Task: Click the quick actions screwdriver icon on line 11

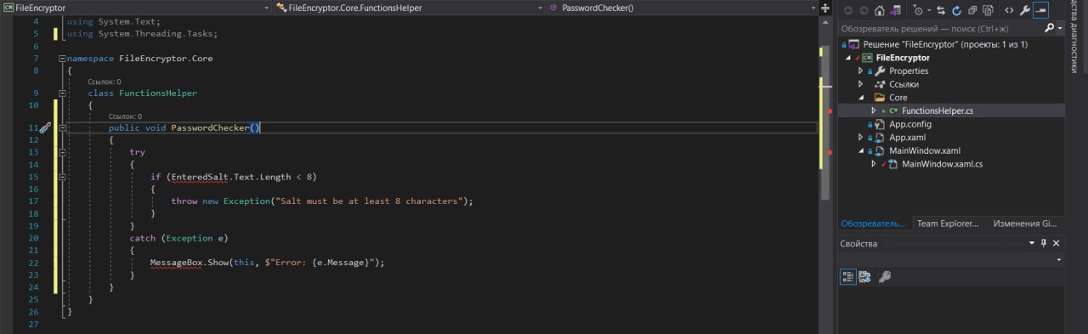Action: pos(45,127)
